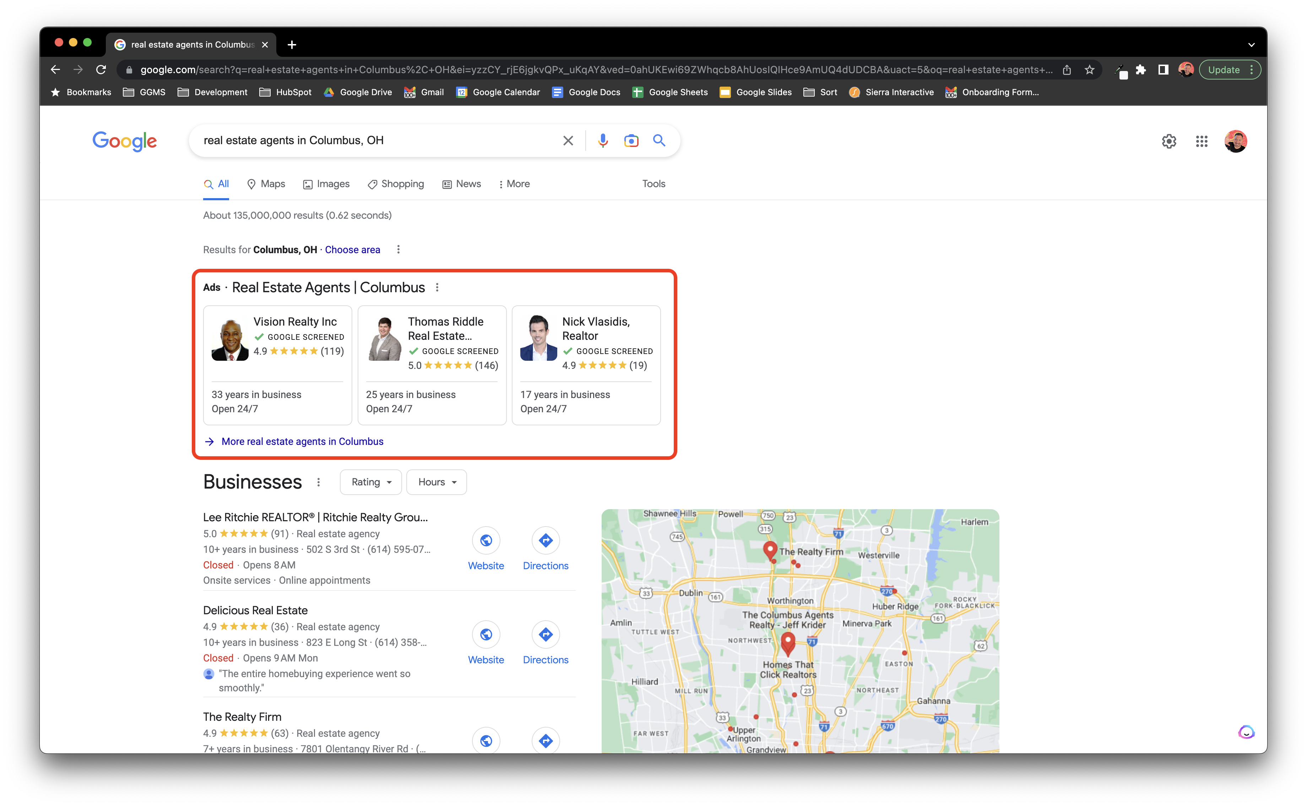
Task: Open the Hours filter dropdown
Action: tap(436, 481)
